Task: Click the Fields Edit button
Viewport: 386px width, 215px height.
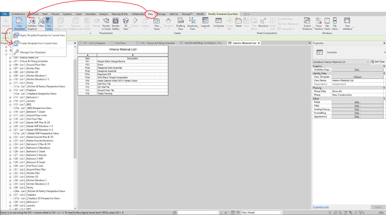Action: click(357, 102)
